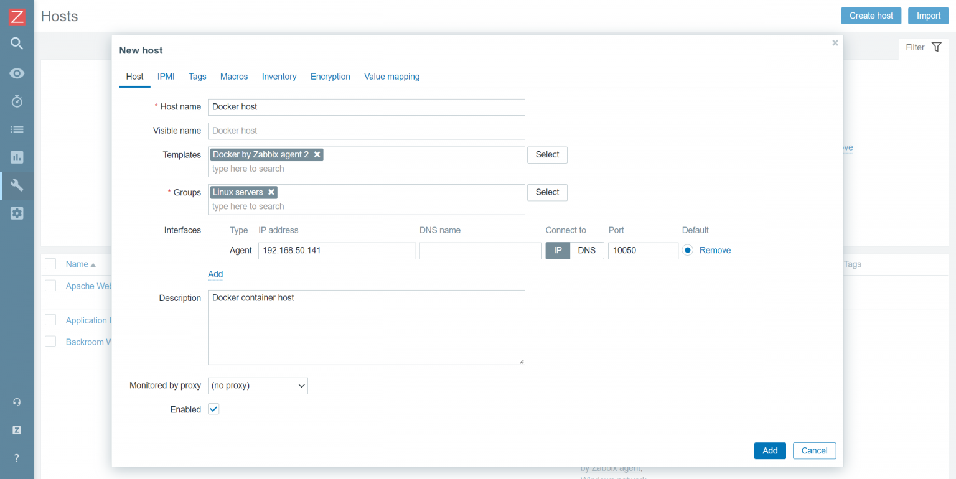Uncheck the Enabled checkbox
This screenshot has height=479, width=956.
(x=213, y=409)
